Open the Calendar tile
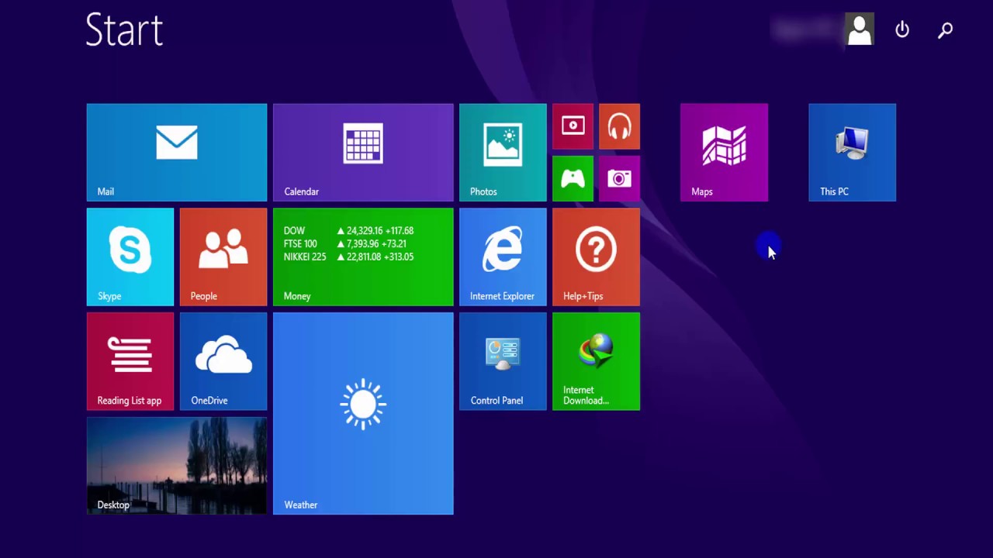The height and width of the screenshot is (558, 993). 363,153
